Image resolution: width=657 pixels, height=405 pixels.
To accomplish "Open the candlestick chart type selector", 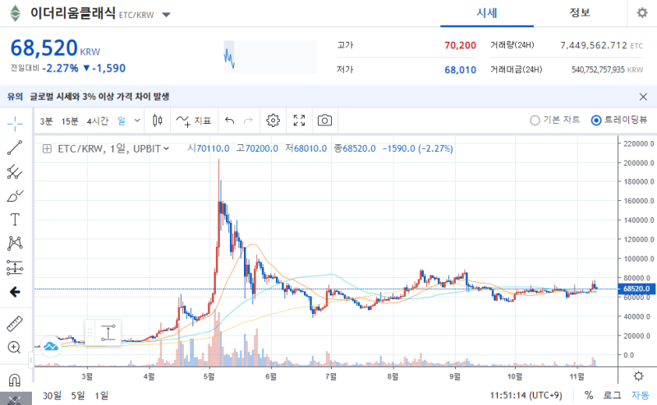I will pyautogui.click(x=157, y=121).
